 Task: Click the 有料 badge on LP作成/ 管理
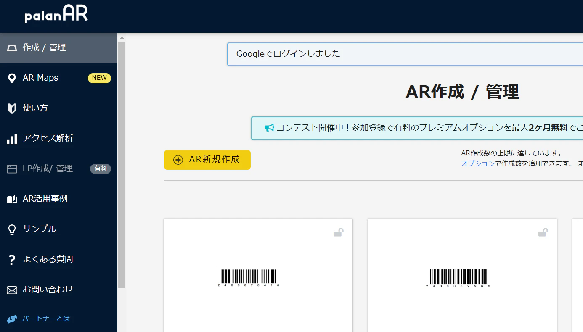click(101, 169)
